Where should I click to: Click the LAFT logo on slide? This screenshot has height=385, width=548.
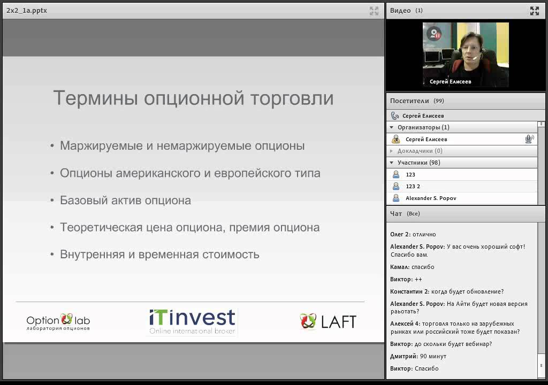pyautogui.click(x=328, y=321)
